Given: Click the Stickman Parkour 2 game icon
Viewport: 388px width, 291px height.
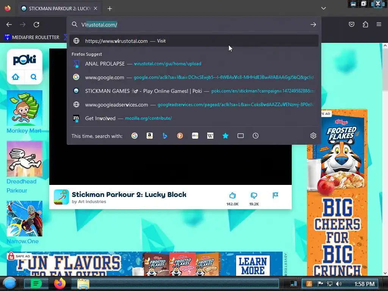Looking at the screenshot, I should (x=61, y=197).
